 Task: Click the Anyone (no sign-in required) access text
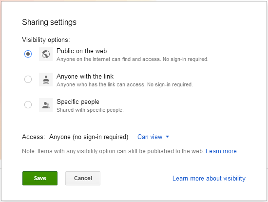click(89, 137)
